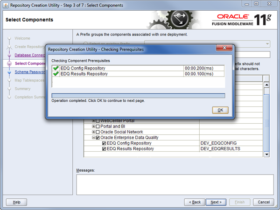The image size is (280, 210).
Task: Open the Schema Passwords step link
Action: pyautogui.click(x=30, y=72)
